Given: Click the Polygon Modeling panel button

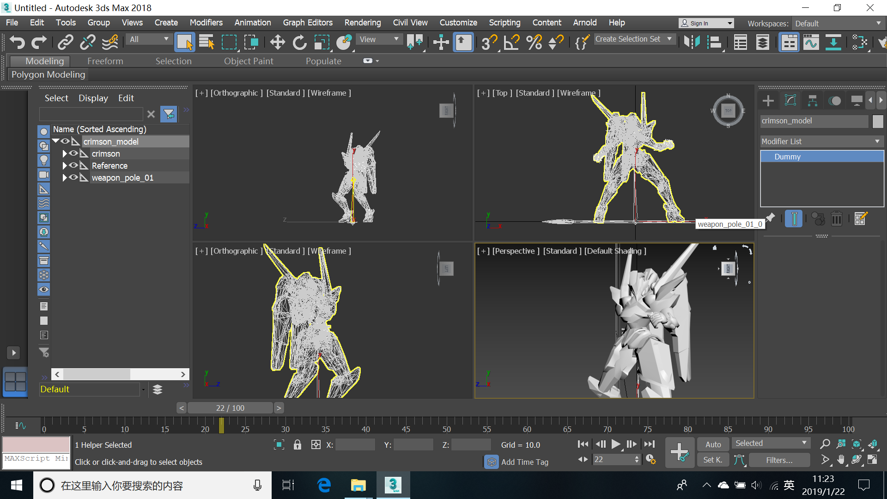Looking at the screenshot, I should tap(49, 74).
